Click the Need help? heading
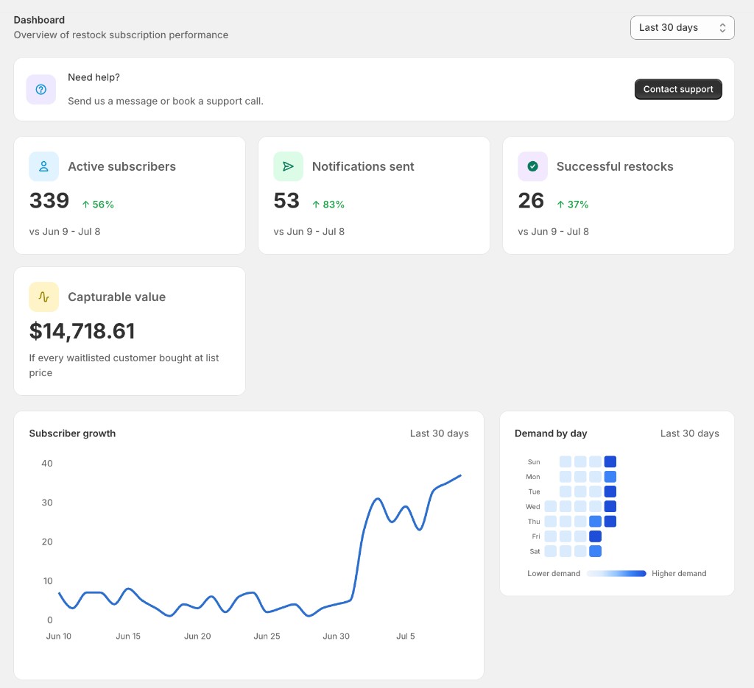The width and height of the screenshot is (754, 688). tap(94, 77)
